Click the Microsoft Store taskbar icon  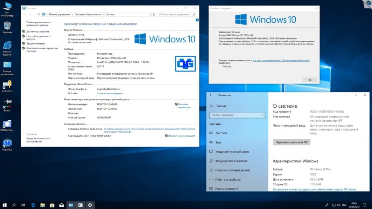[52, 204]
